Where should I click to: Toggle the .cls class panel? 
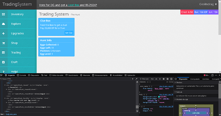pyautogui.click(x=156, y=79)
